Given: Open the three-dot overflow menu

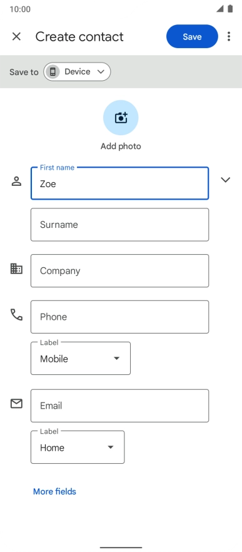Looking at the screenshot, I should click(229, 36).
